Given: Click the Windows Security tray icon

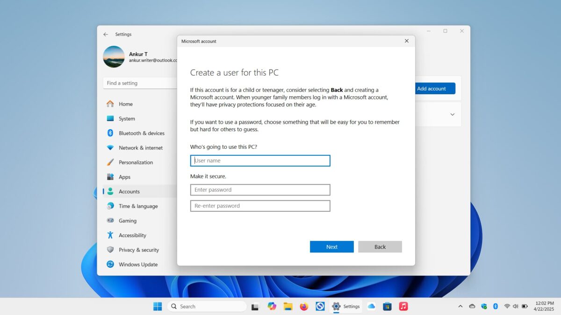Looking at the screenshot, I should 484,306.
